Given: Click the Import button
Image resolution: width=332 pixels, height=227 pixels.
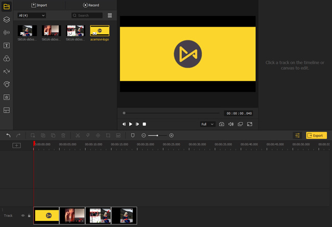Looking at the screenshot, I should [x=39, y=5].
